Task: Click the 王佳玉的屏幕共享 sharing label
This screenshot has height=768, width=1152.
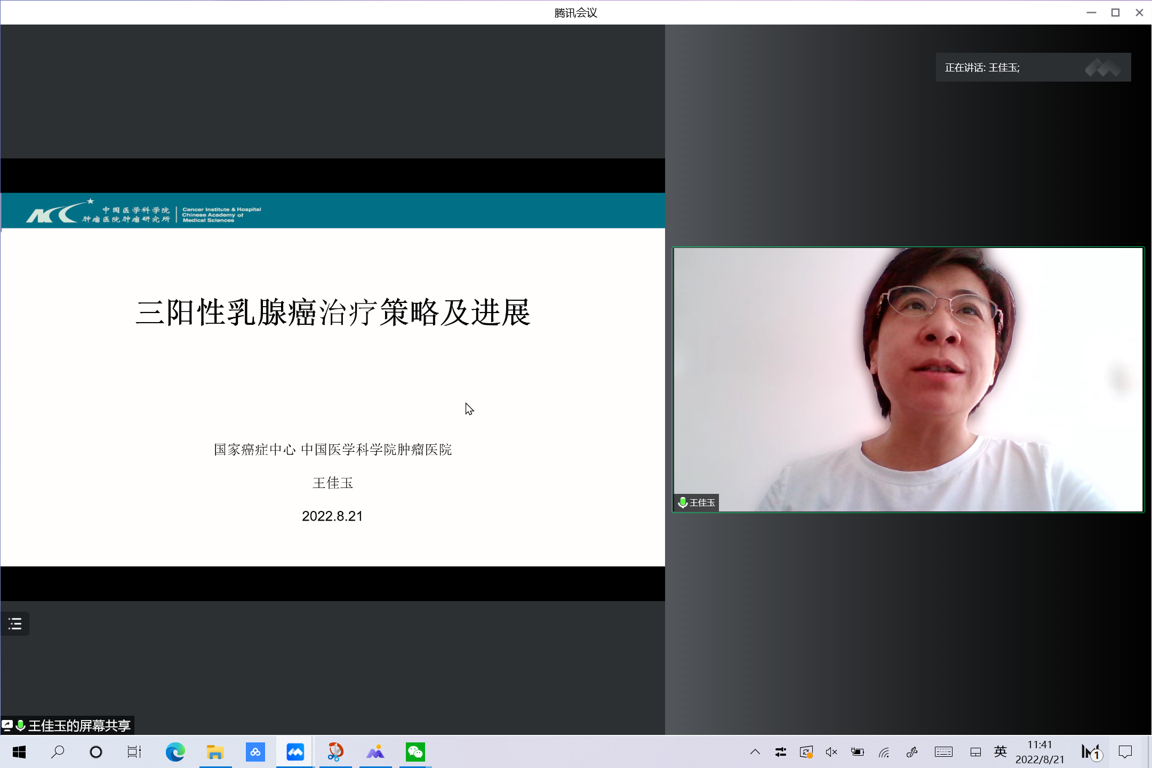Action: (x=69, y=725)
